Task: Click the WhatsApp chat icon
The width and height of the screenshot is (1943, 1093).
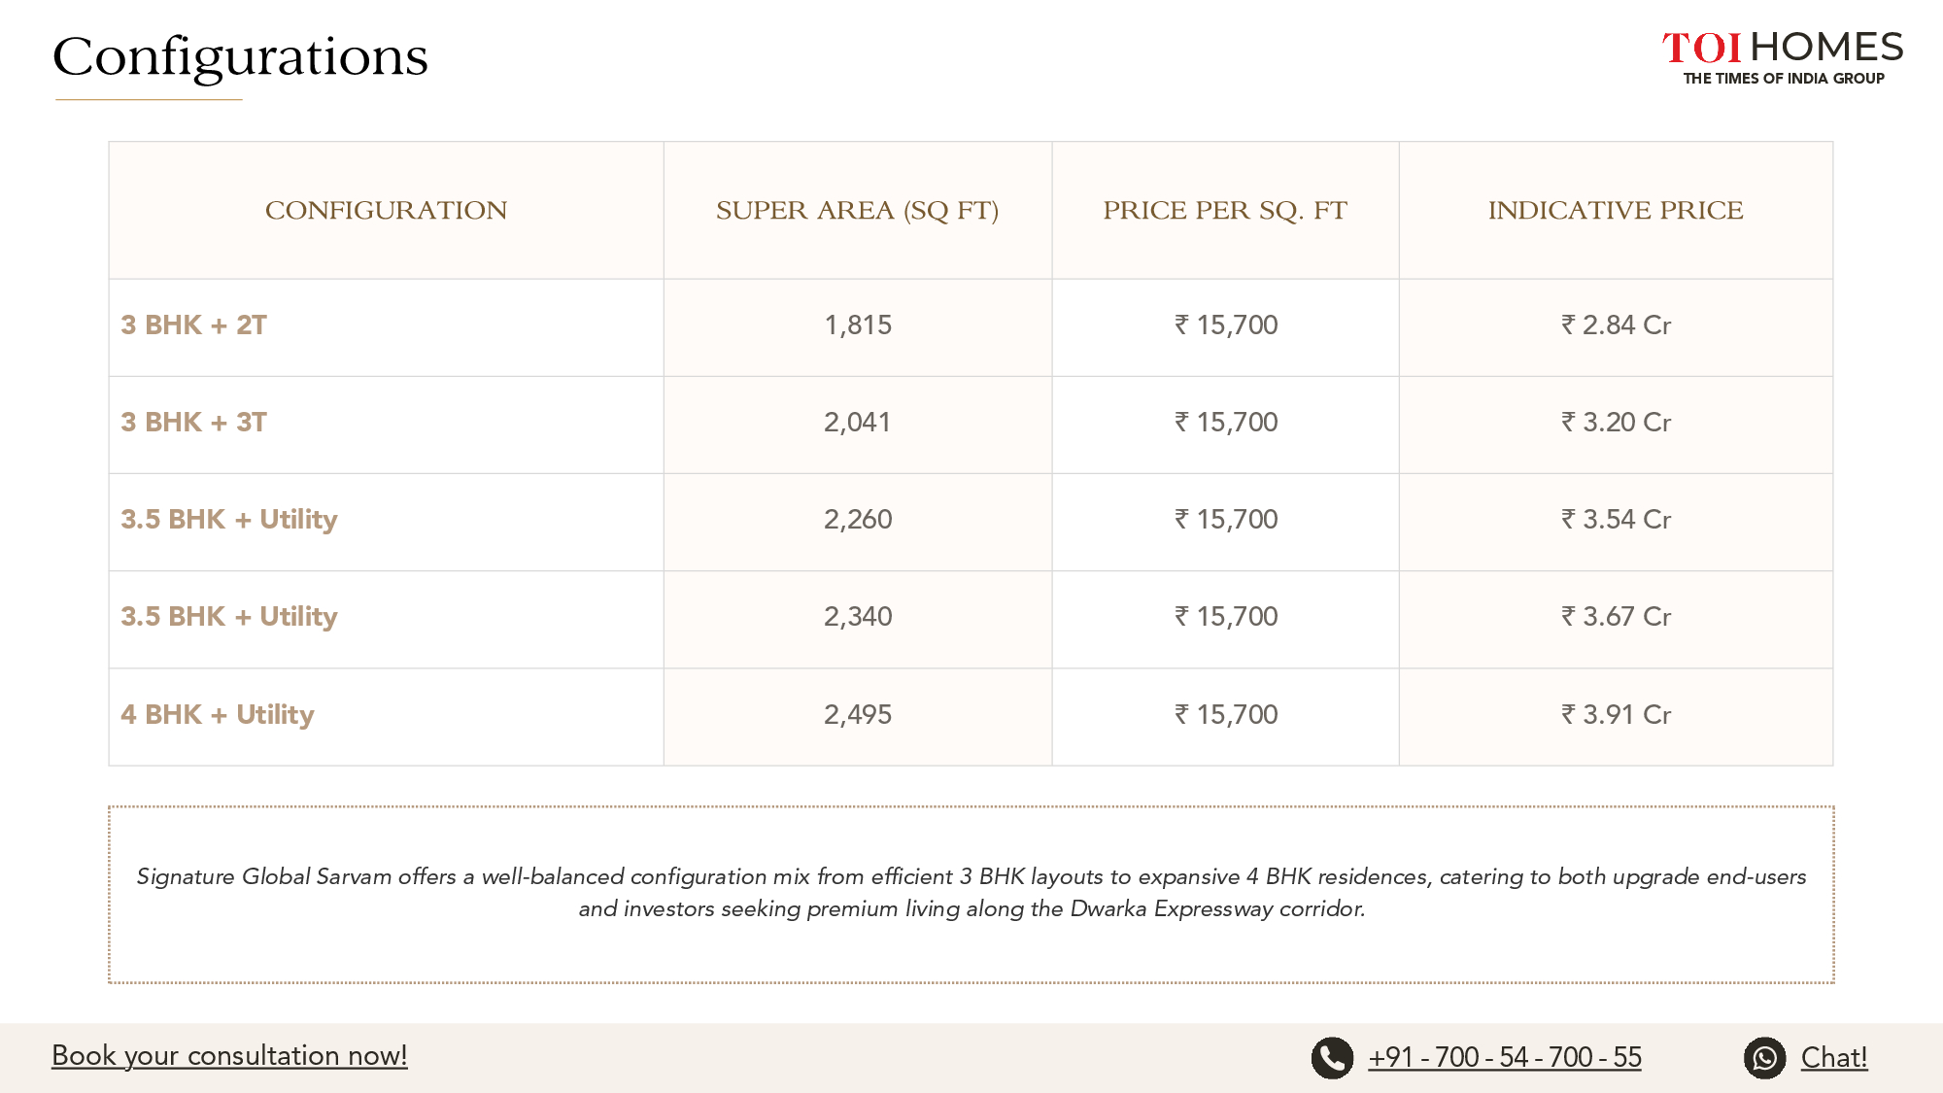Action: (1764, 1058)
